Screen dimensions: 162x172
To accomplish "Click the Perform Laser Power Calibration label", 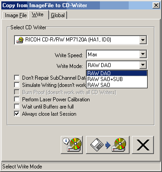I will coord(56,100).
